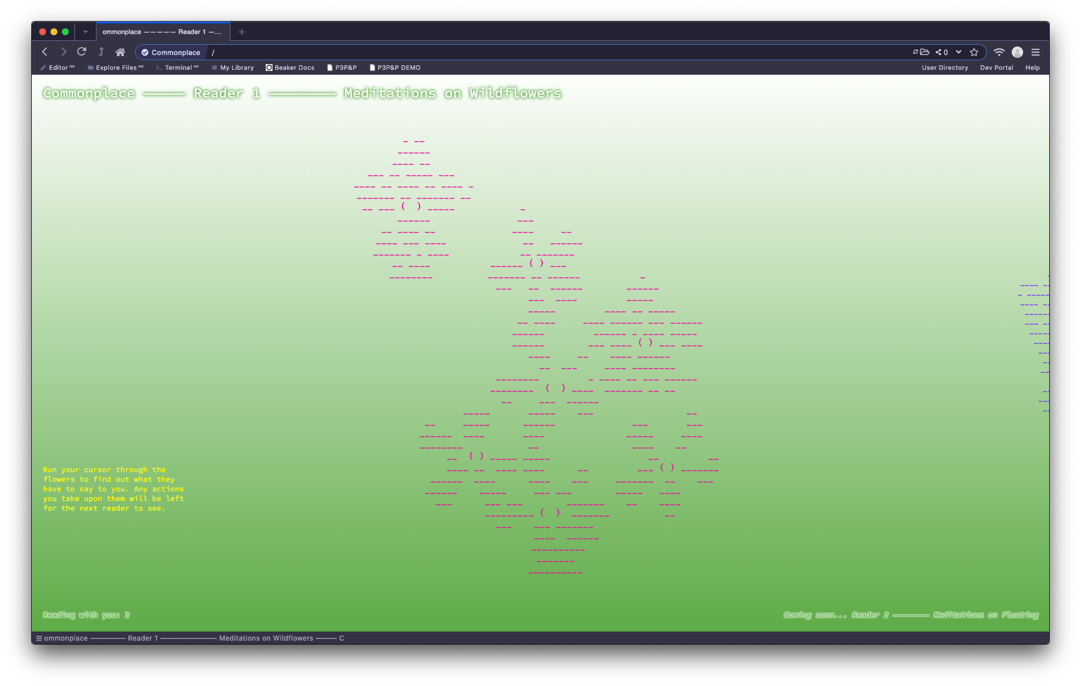
Task: Click the status bar page title text
Action: point(194,638)
